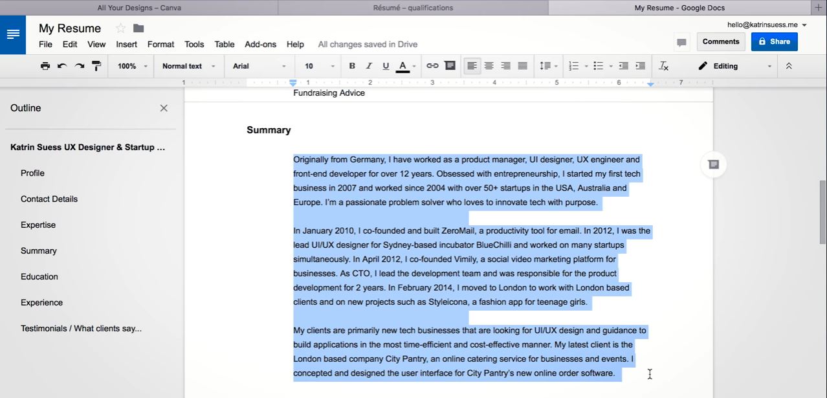827x398 pixels.
Task: Select Katrin Suess outline heading
Action: [x=88, y=147]
